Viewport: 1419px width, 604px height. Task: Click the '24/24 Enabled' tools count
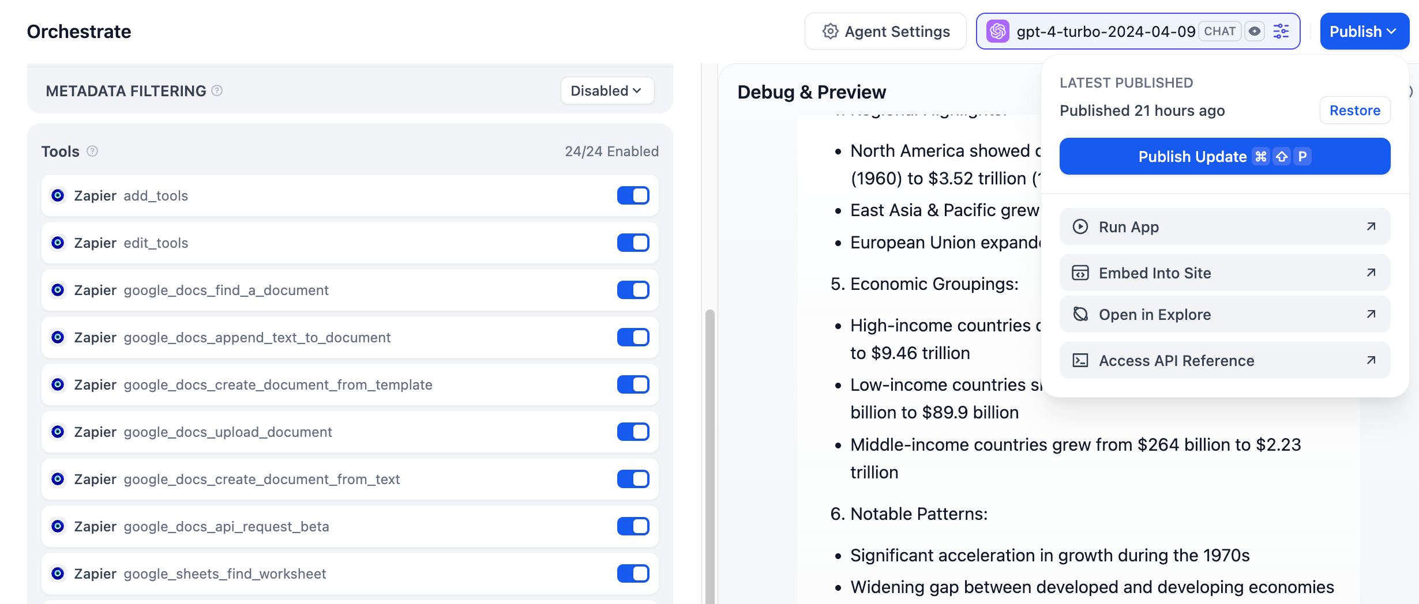coord(611,151)
